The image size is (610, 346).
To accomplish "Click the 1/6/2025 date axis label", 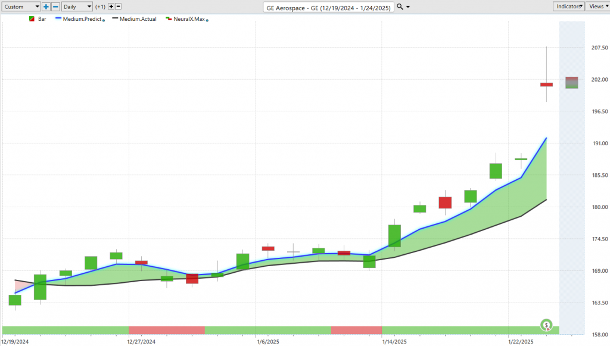I will [268, 342].
